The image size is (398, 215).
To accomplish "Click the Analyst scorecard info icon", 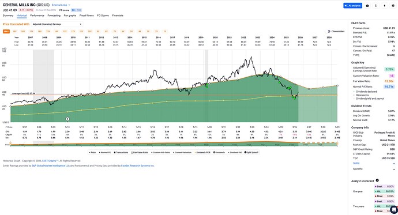I will pos(377,180).
